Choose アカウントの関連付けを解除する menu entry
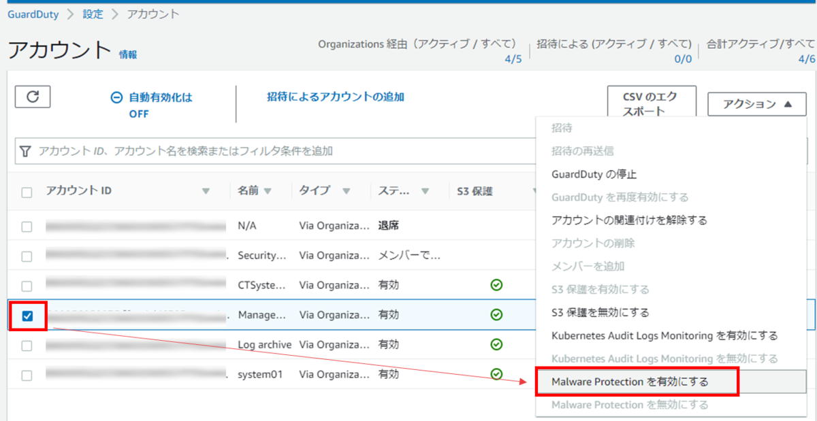Image resolution: width=817 pixels, height=421 pixels. [629, 220]
